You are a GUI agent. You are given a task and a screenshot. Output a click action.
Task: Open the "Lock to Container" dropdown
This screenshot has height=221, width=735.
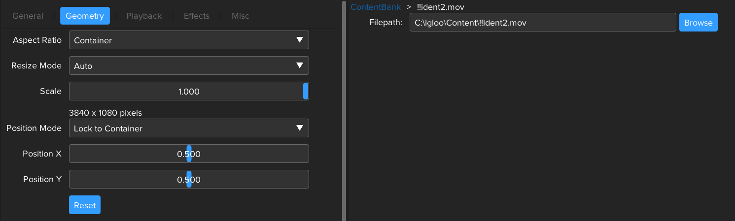(x=189, y=128)
